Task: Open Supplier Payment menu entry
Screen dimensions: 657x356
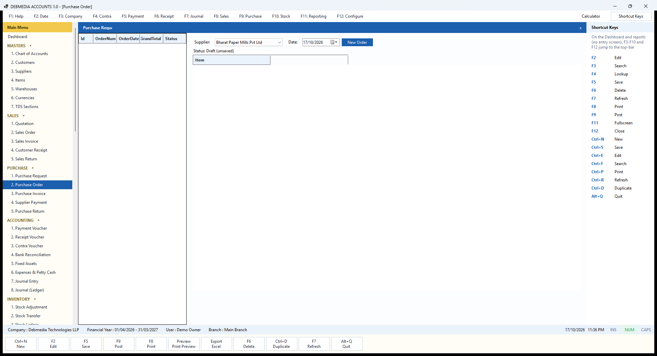Action: [x=29, y=202]
